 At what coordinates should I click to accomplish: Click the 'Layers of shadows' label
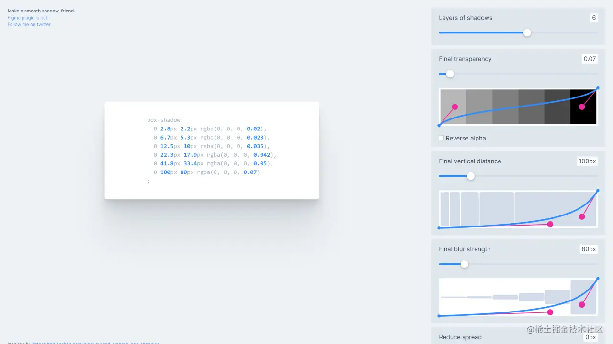(x=465, y=18)
